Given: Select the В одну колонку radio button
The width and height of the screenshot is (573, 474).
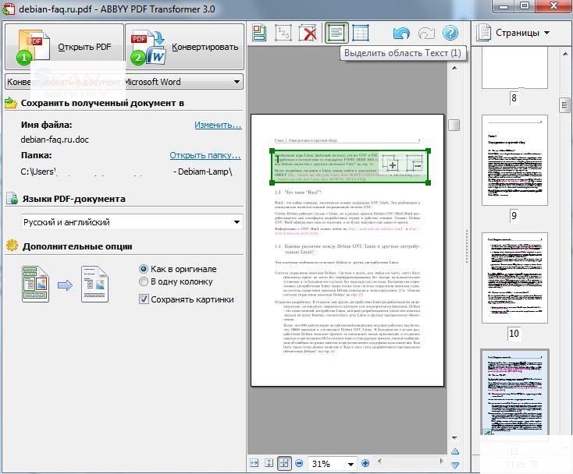Looking at the screenshot, I should (x=144, y=281).
